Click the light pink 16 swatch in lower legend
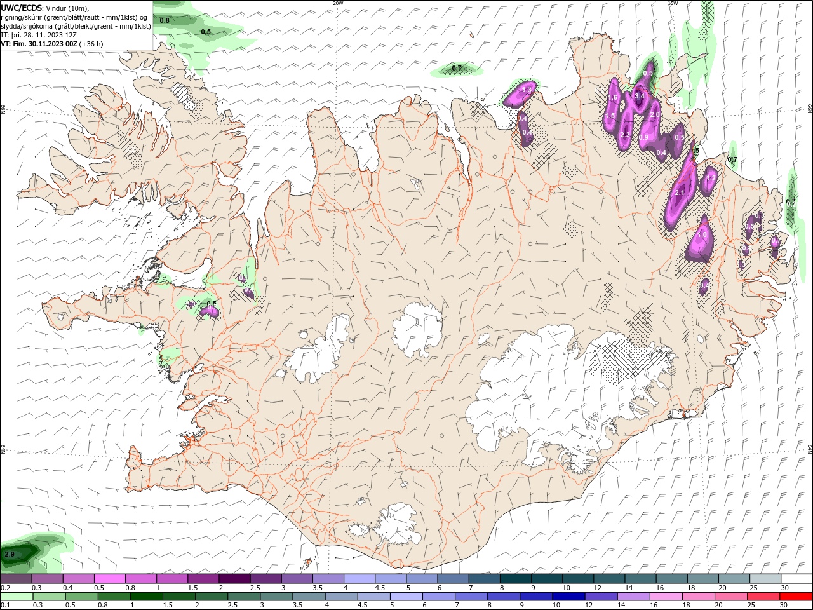Image resolution: width=813 pixels, height=610 pixels. tap(666, 597)
